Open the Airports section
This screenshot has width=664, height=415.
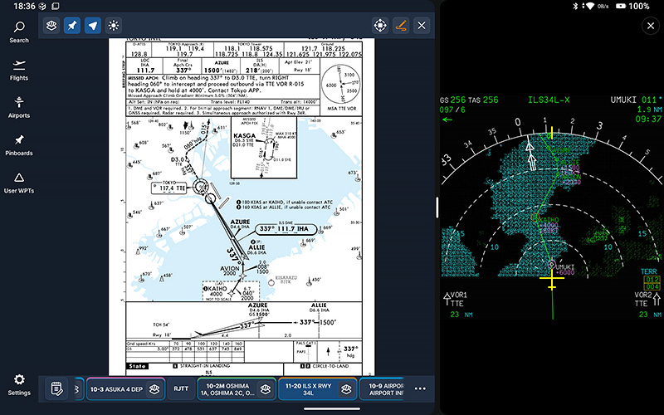(19, 108)
